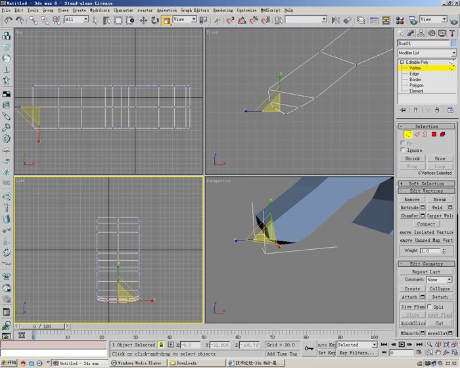Open the Rendering menu
Viewport: 460px width, 368px height.
(x=223, y=11)
